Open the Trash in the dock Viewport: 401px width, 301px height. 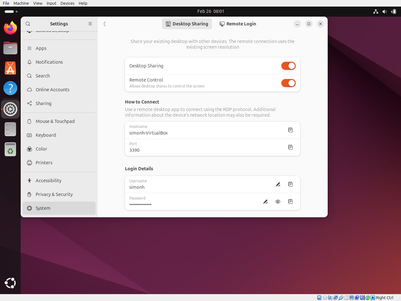click(x=10, y=149)
